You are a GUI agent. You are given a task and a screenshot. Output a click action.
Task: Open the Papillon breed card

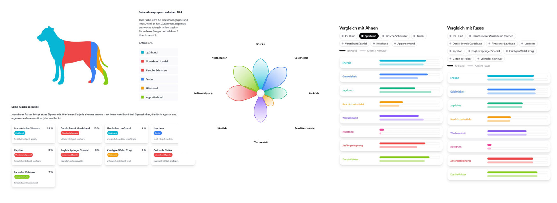pyautogui.click(x=33, y=155)
